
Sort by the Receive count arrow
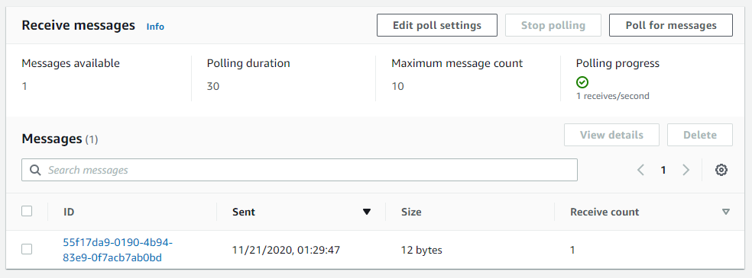point(725,212)
